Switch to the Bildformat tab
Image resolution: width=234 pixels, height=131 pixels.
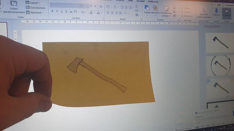tap(153, 2)
